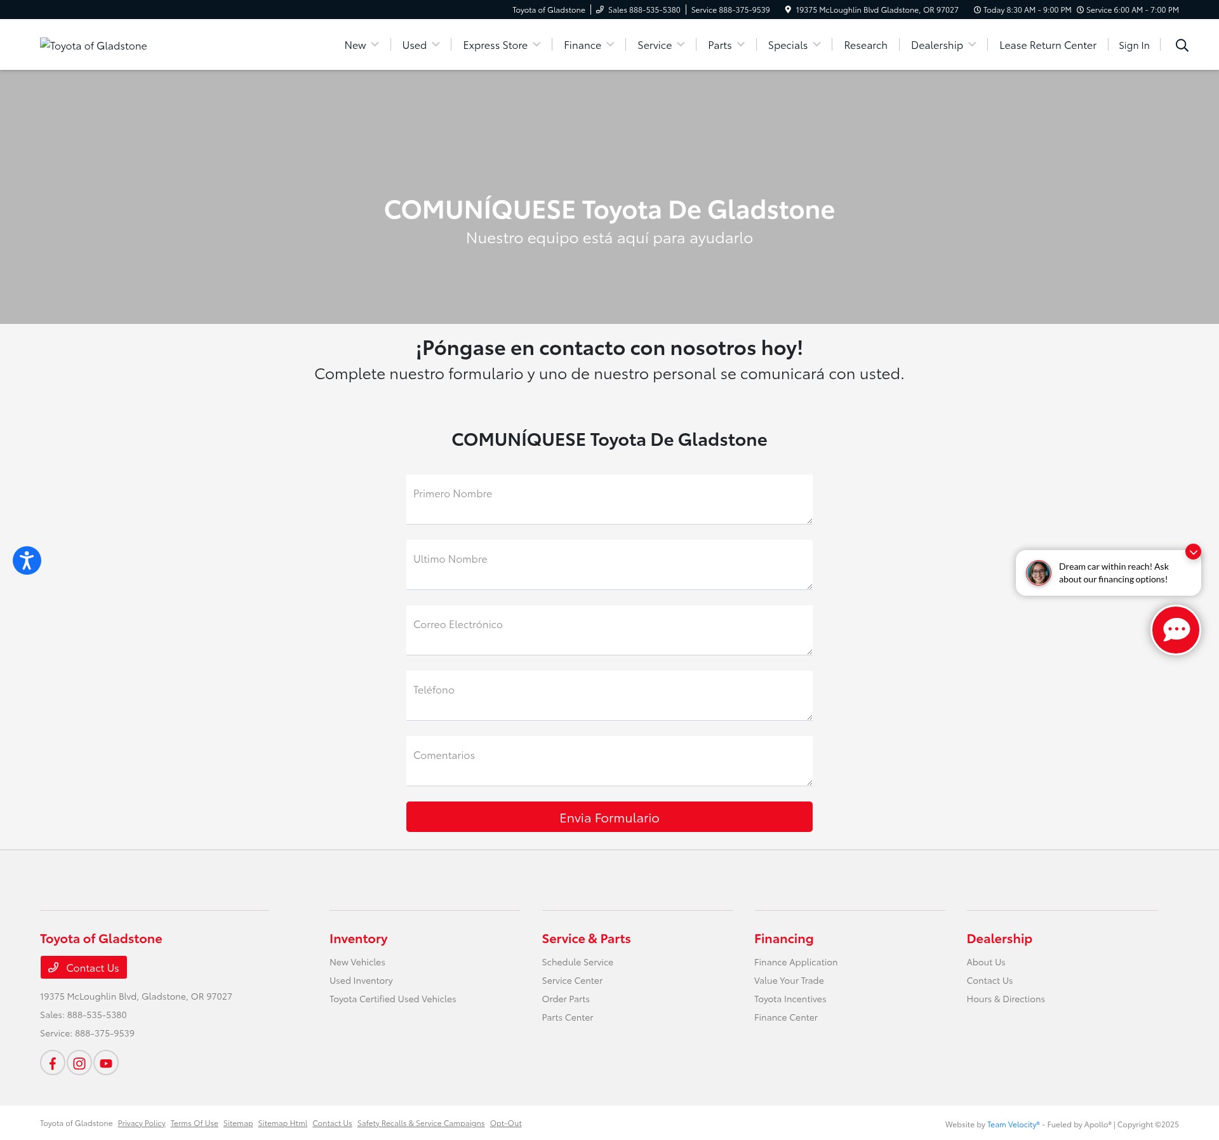Open the Sitemap link
Image resolution: width=1219 pixels, height=1140 pixels.
point(238,1123)
